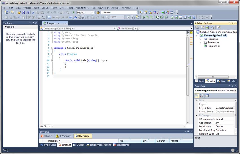
Task: Open the ReSharper menu
Action: (x=103, y=8)
